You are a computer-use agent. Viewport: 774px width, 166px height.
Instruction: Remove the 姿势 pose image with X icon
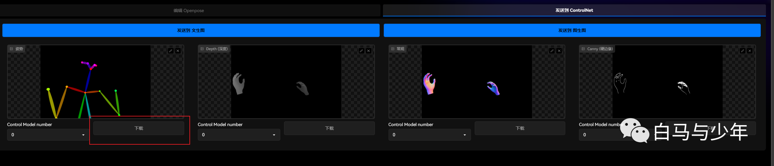178,51
